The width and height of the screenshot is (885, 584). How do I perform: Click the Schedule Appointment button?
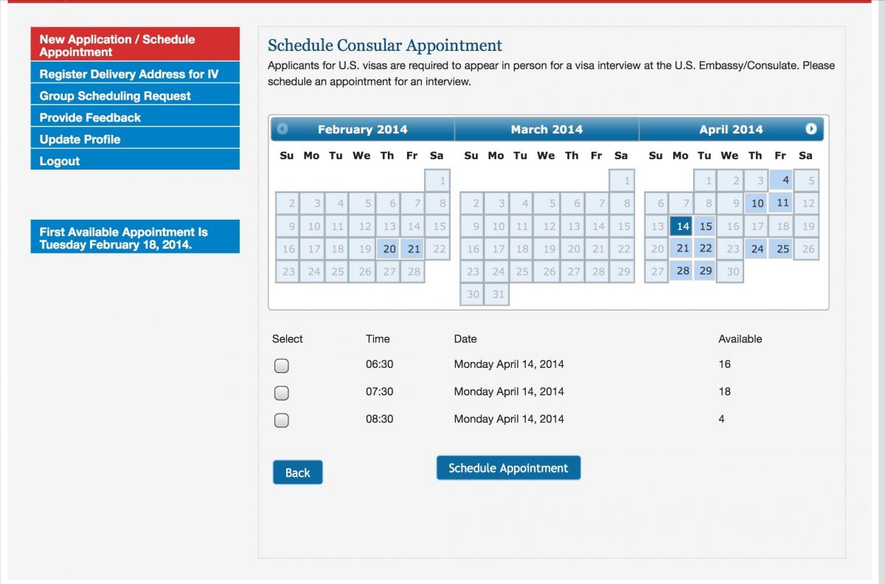coord(508,468)
